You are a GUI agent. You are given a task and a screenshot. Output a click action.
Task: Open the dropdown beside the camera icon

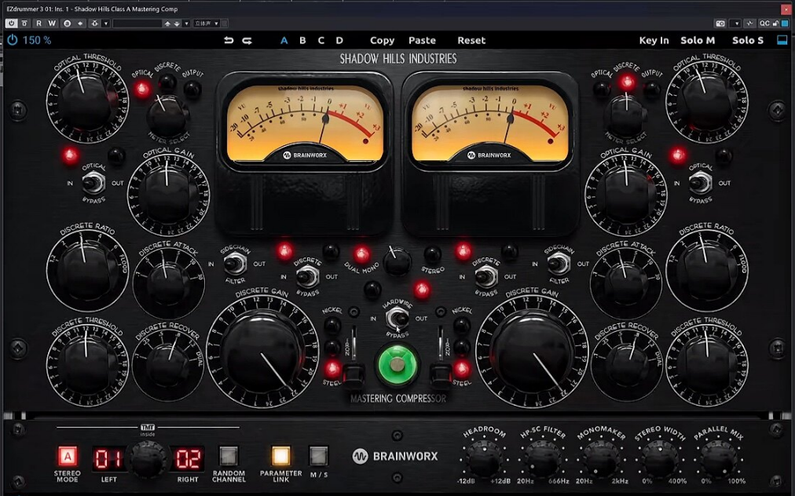[735, 24]
